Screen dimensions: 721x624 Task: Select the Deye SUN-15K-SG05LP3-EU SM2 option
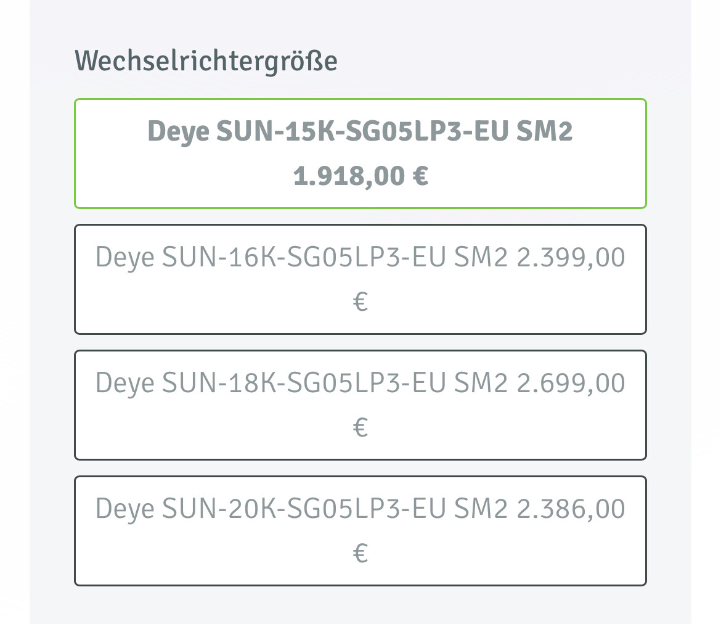360,154
